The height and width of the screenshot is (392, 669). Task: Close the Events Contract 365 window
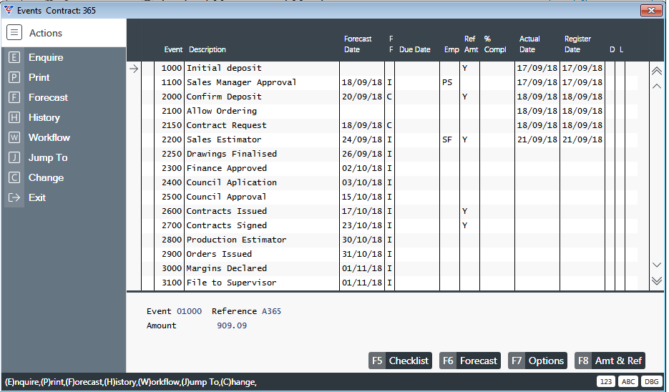click(651, 10)
